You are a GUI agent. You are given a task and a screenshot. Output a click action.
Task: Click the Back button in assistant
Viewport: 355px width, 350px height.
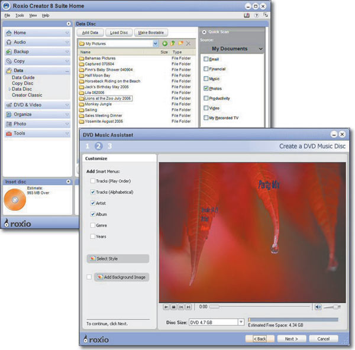click(x=260, y=339)
